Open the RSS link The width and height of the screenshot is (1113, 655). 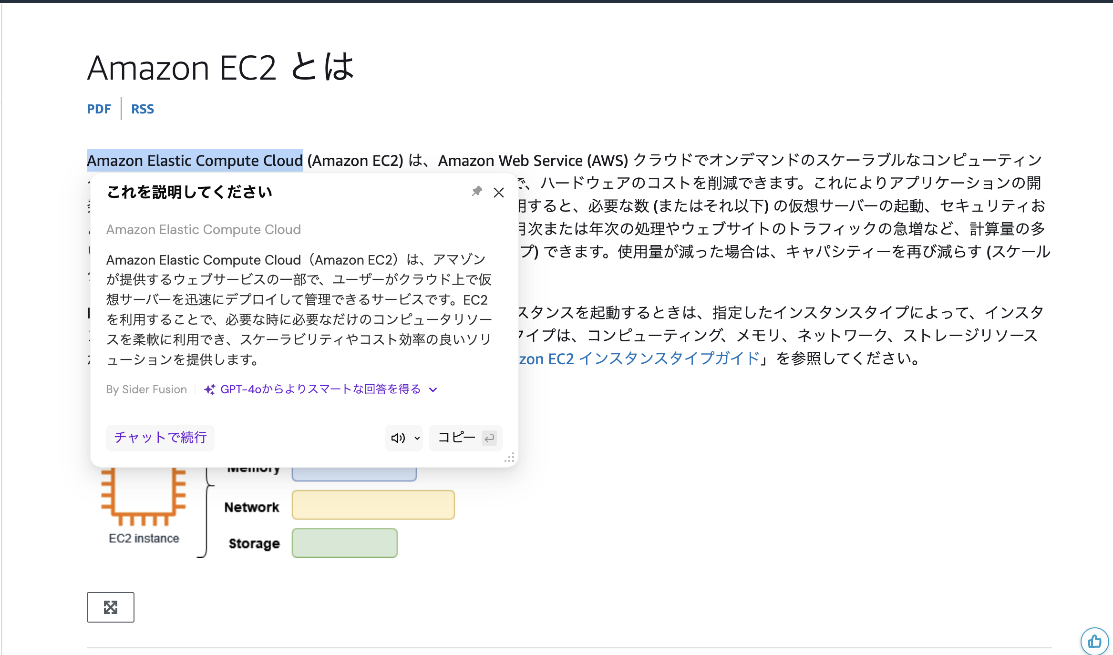(x=143, y=109)
